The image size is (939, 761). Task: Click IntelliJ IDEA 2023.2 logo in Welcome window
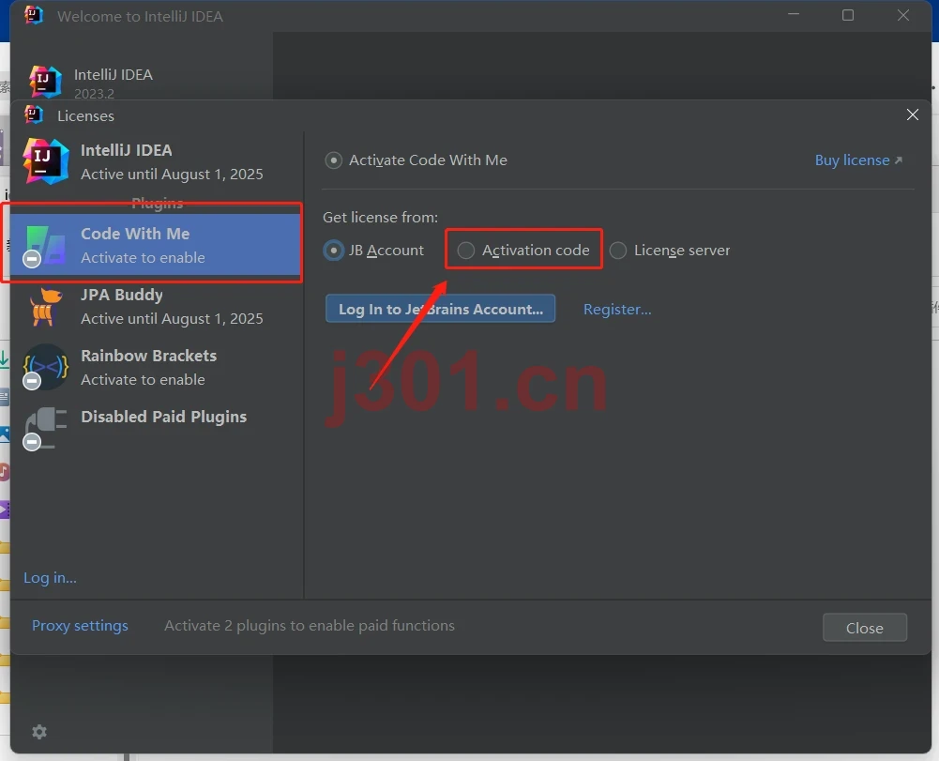tap(46, 82)
